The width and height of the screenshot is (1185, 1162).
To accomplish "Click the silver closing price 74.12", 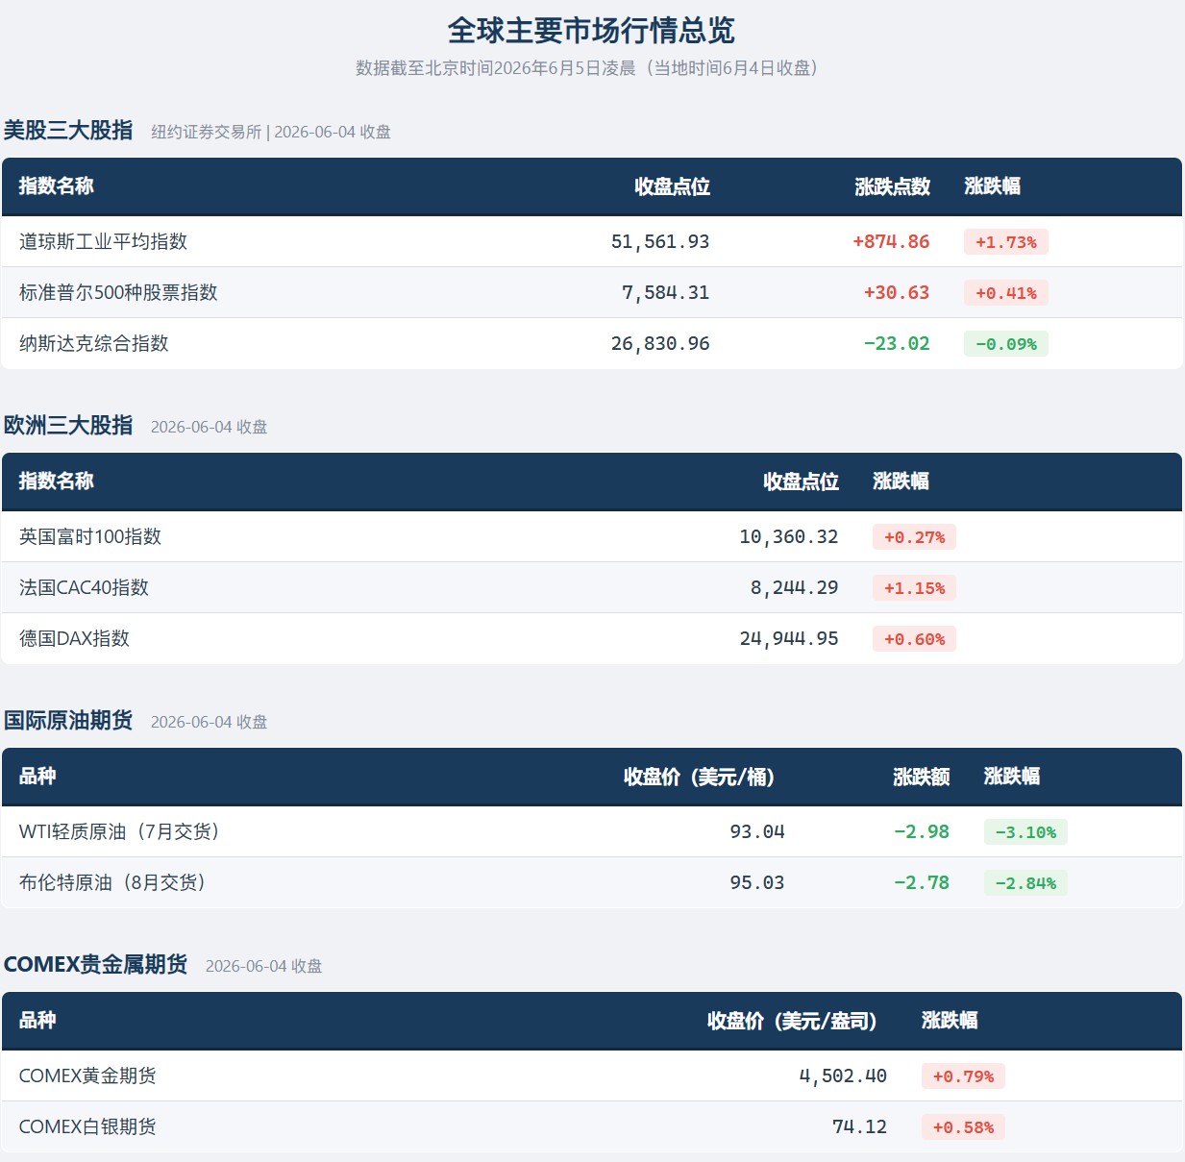I will tap(859, 1126).
